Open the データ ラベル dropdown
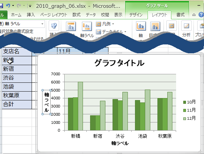This screenshot has width=204, height=154. (x=111, y=32)
